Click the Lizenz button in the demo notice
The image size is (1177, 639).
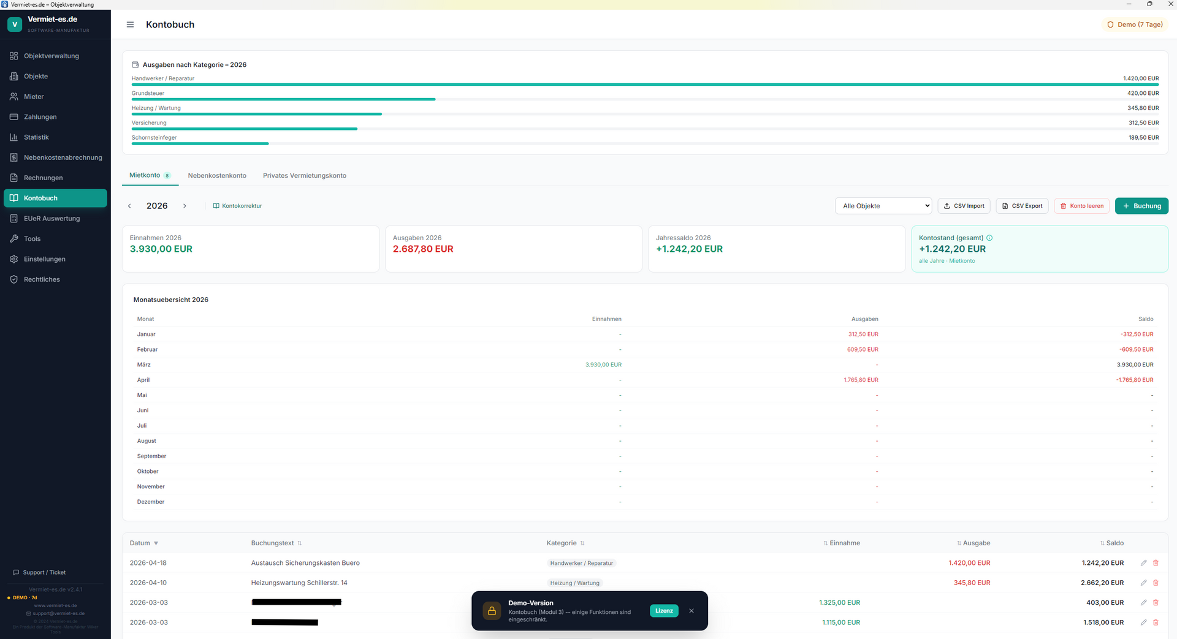(664, 611)
